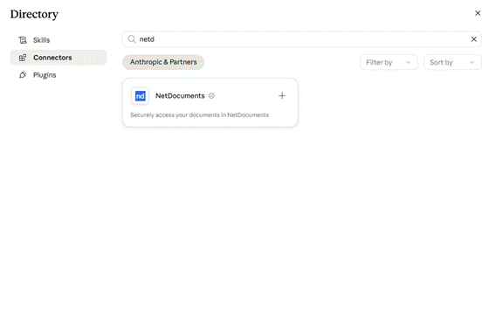Screen dimensions: 489x325
Task: Focus the search field containing netd
Action: pos(301,39)
